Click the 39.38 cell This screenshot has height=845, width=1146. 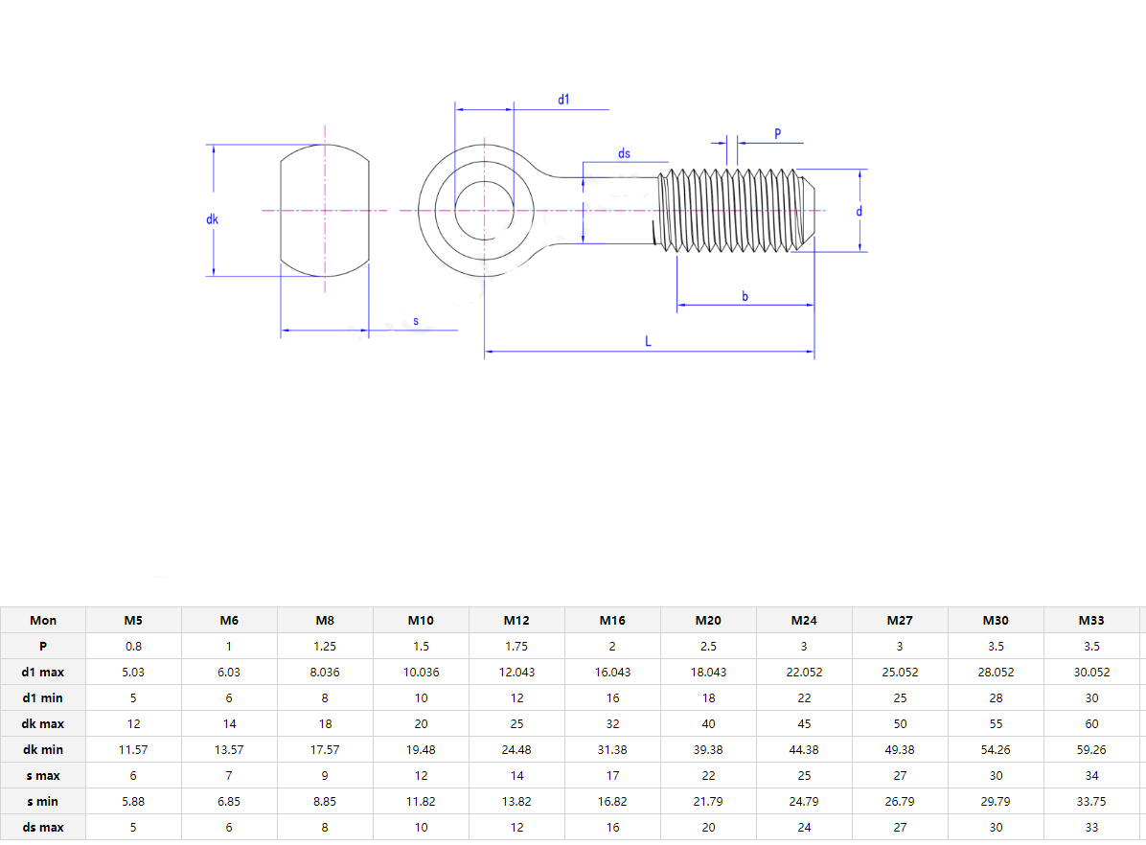[708, 749]
